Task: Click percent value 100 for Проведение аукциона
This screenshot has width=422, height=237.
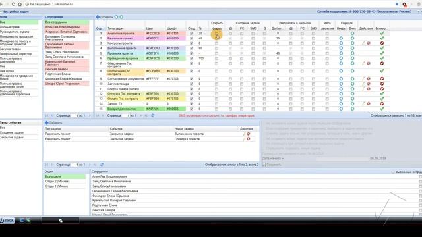Action: [x=201, y=59]
